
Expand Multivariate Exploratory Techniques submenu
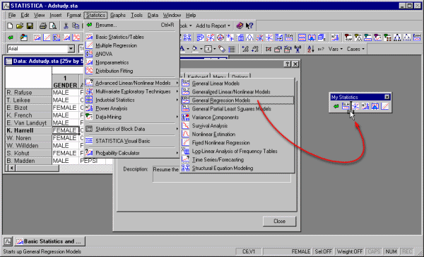tap(132, 91)
